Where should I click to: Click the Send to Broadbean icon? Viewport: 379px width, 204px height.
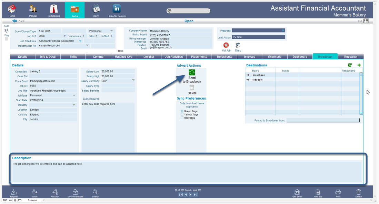click(x=192, y=72)
